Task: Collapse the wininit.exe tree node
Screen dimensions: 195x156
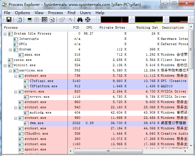Action: point(5,65)
